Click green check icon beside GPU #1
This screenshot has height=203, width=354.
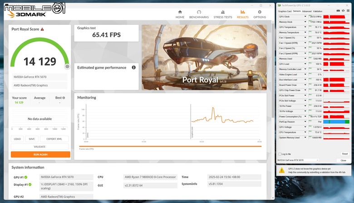tap(26, 177)
